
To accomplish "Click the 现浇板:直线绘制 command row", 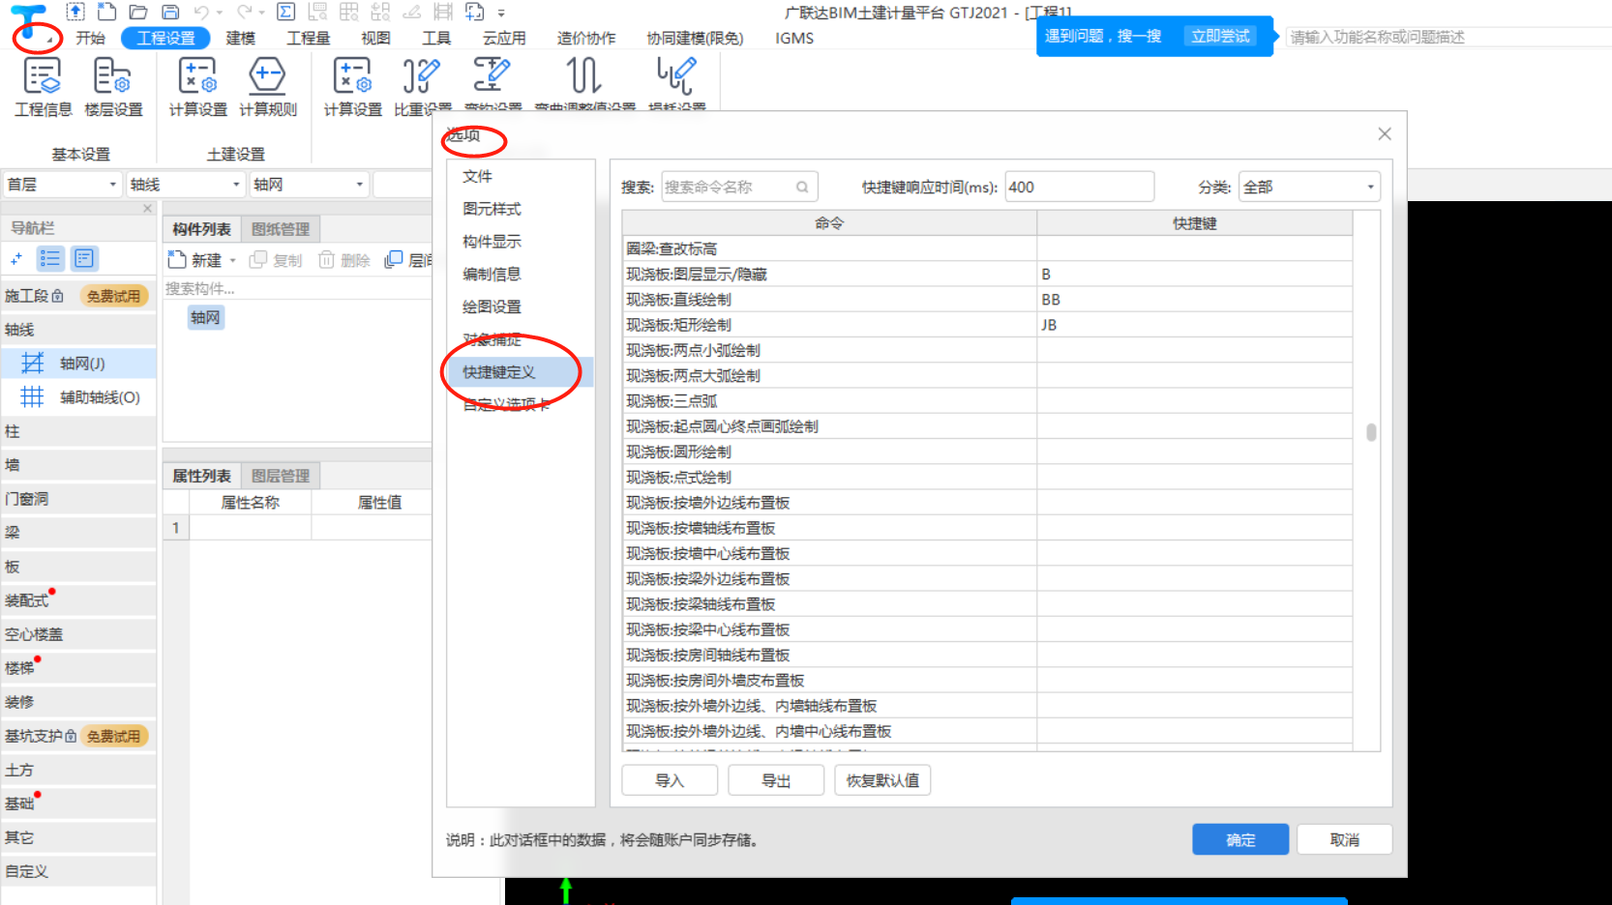I will point(829,300).
